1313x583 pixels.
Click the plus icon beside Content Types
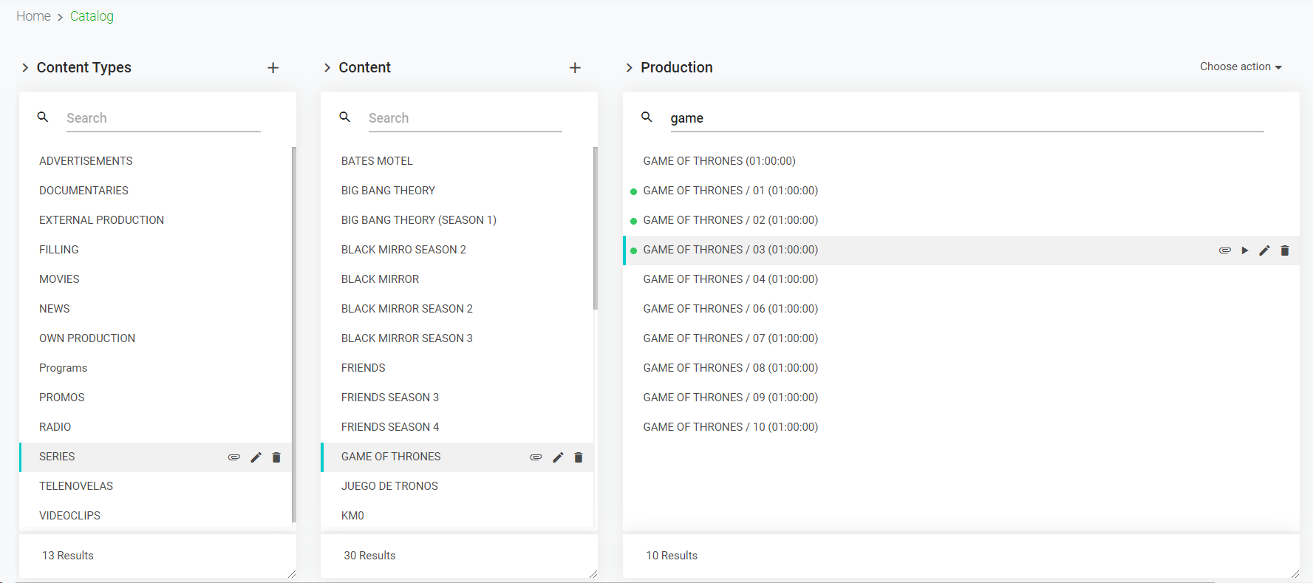273,68
